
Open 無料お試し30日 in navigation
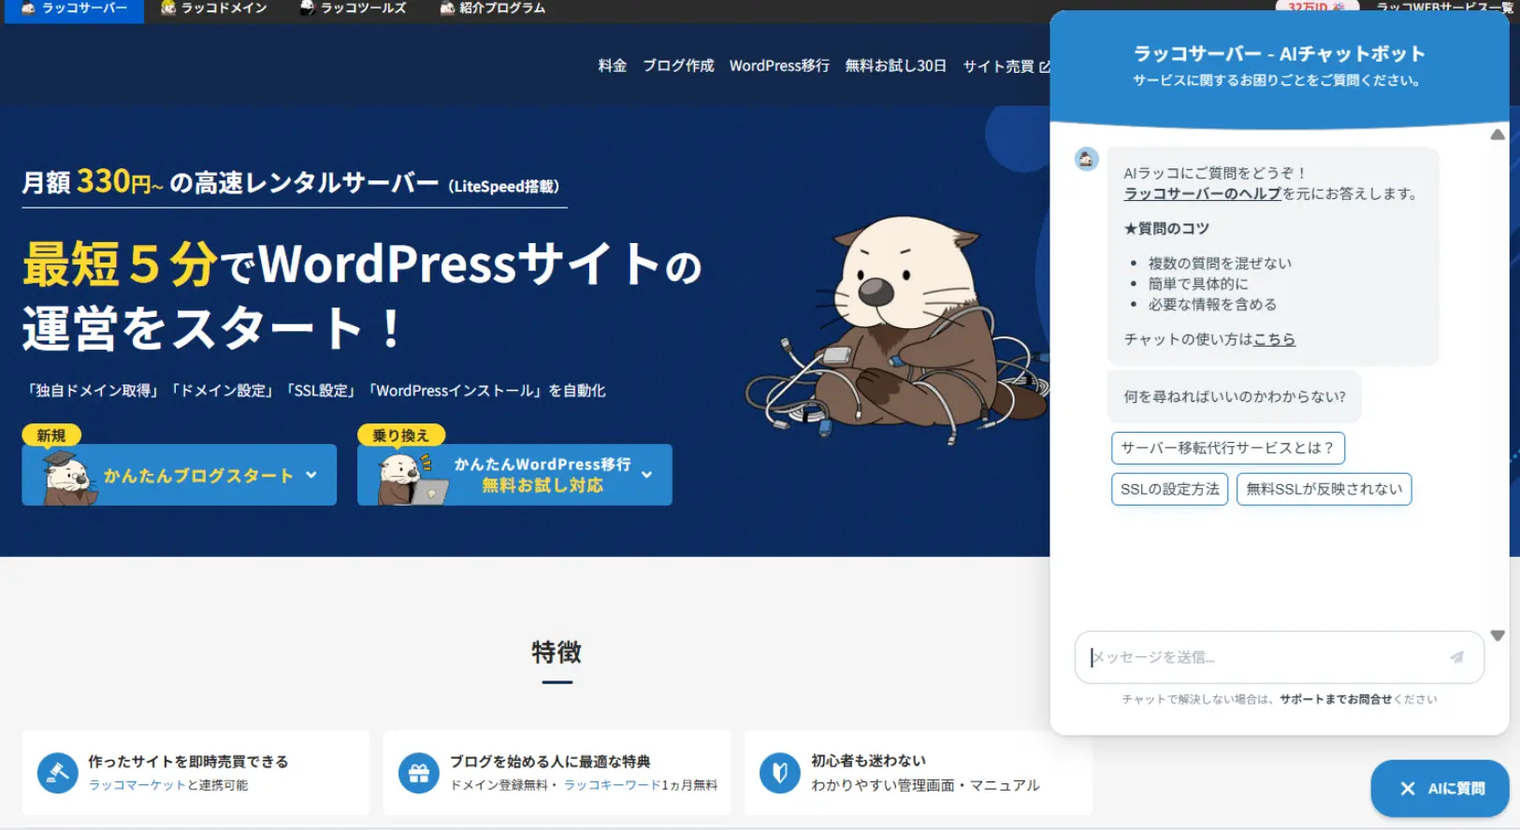[895, 65]
